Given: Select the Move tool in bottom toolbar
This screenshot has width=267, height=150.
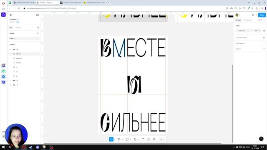Looking at the screenshot, I should [111, 139].
